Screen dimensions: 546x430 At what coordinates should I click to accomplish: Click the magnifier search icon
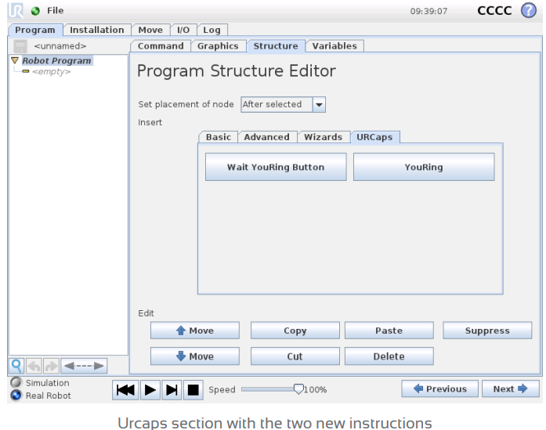[x=16, y=366]
